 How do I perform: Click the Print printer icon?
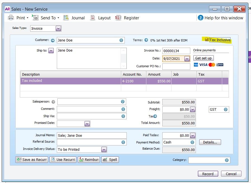[x=11, y=18]
